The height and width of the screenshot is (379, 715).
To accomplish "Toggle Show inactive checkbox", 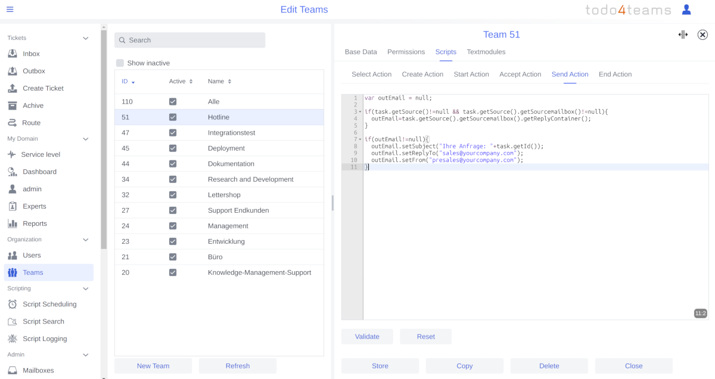I will point(120,63).
